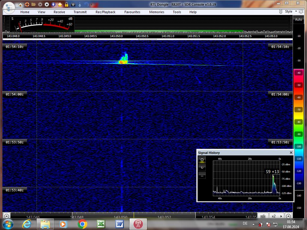This screenshot has width=307, height=230.
Task: Click the DE language indicator
Action: tap(245, 223)
